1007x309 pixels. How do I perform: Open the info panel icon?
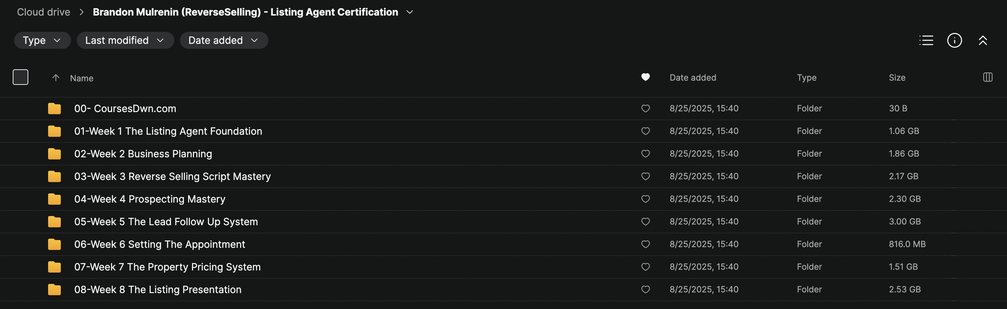[954, 40]
